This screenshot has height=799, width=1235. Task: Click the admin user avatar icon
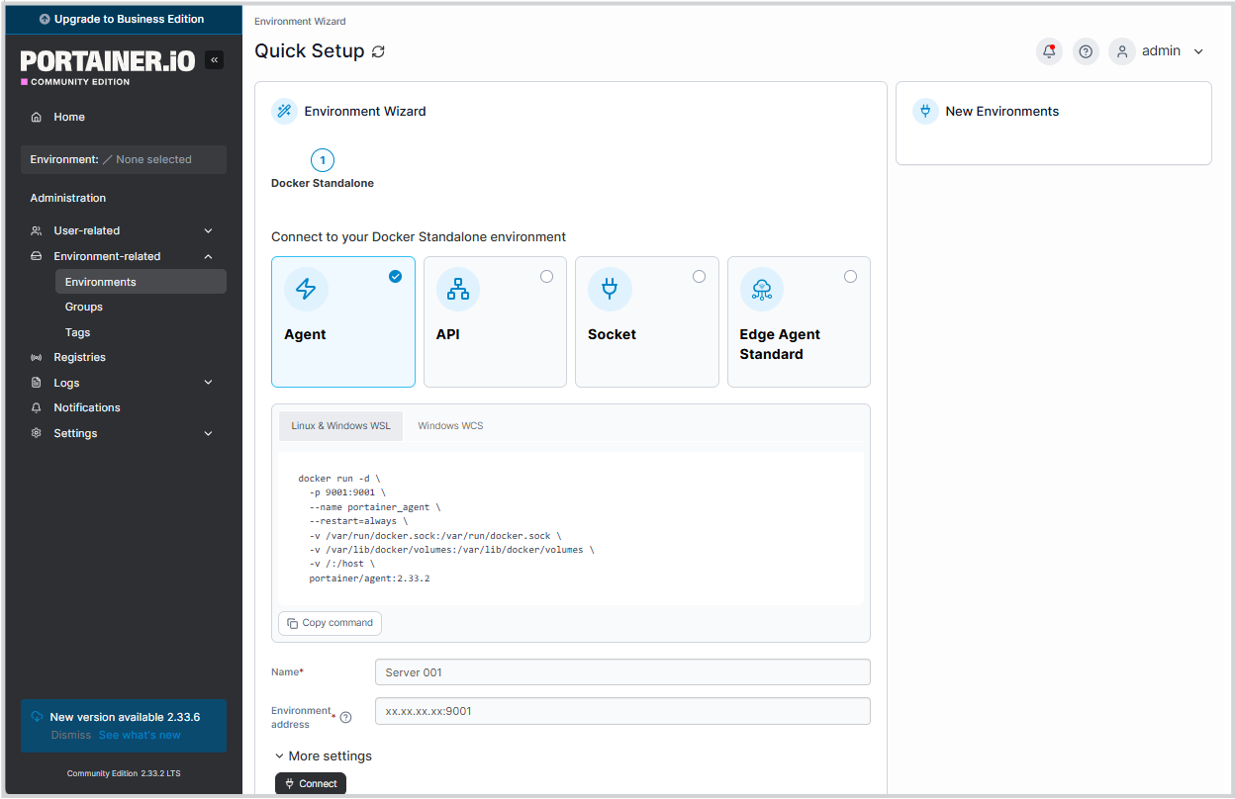point(1121,51)
